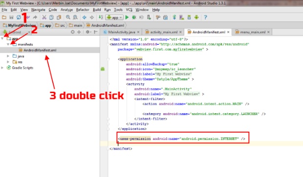Open the Run menu

107,10
